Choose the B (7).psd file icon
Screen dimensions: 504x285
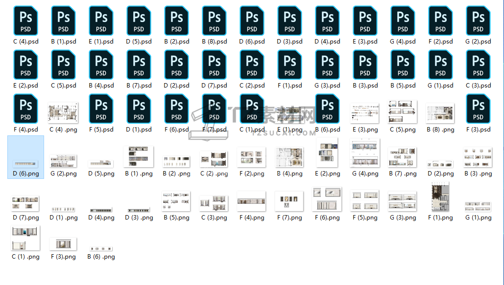pyautogui.click(x=139, y=65)
